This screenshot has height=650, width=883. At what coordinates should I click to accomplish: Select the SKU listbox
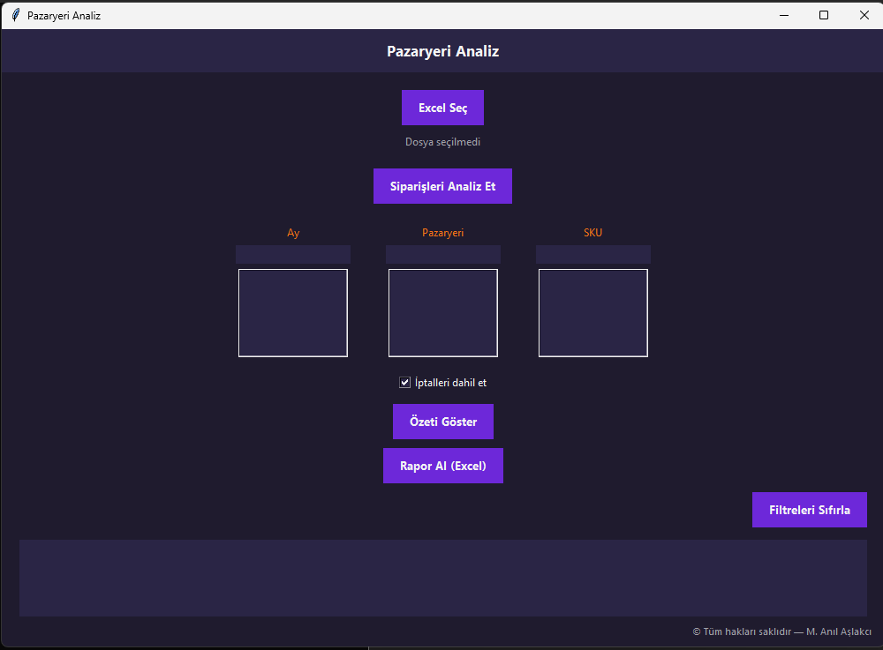click(593, 312)
